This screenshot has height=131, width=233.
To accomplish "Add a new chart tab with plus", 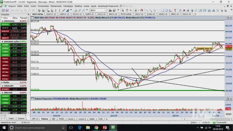I will [195, 14].
